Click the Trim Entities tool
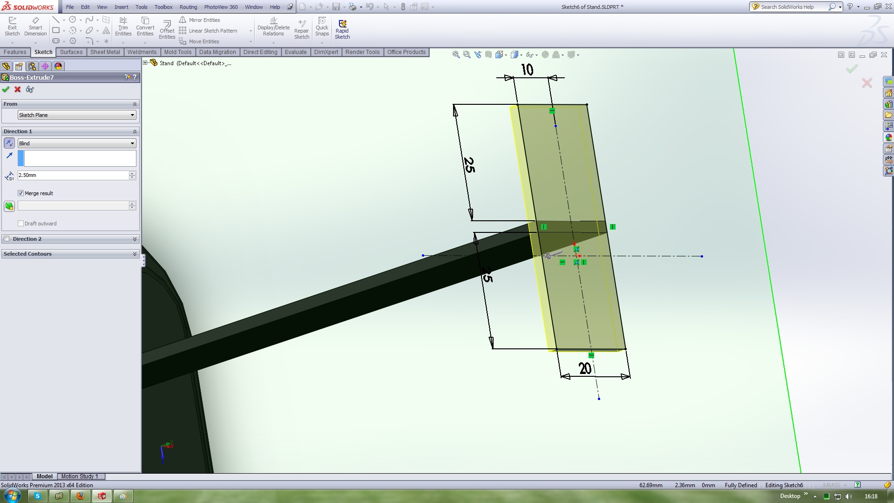Viewport: 894px width, 503px height. coord(123,27)
